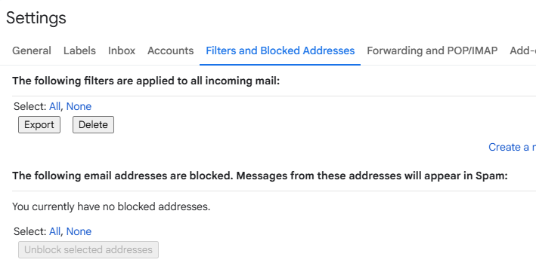Open the General settings tab
This screenshot has height=275, width=536.
pyautogui.click(x=32, y=50)
